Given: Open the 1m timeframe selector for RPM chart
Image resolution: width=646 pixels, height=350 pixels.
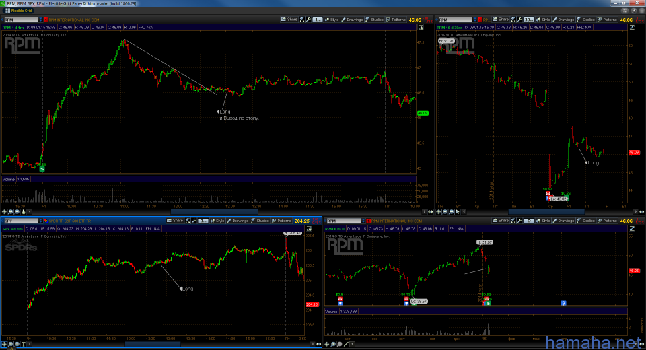Looking at the screenshot, I should point(317,20).
